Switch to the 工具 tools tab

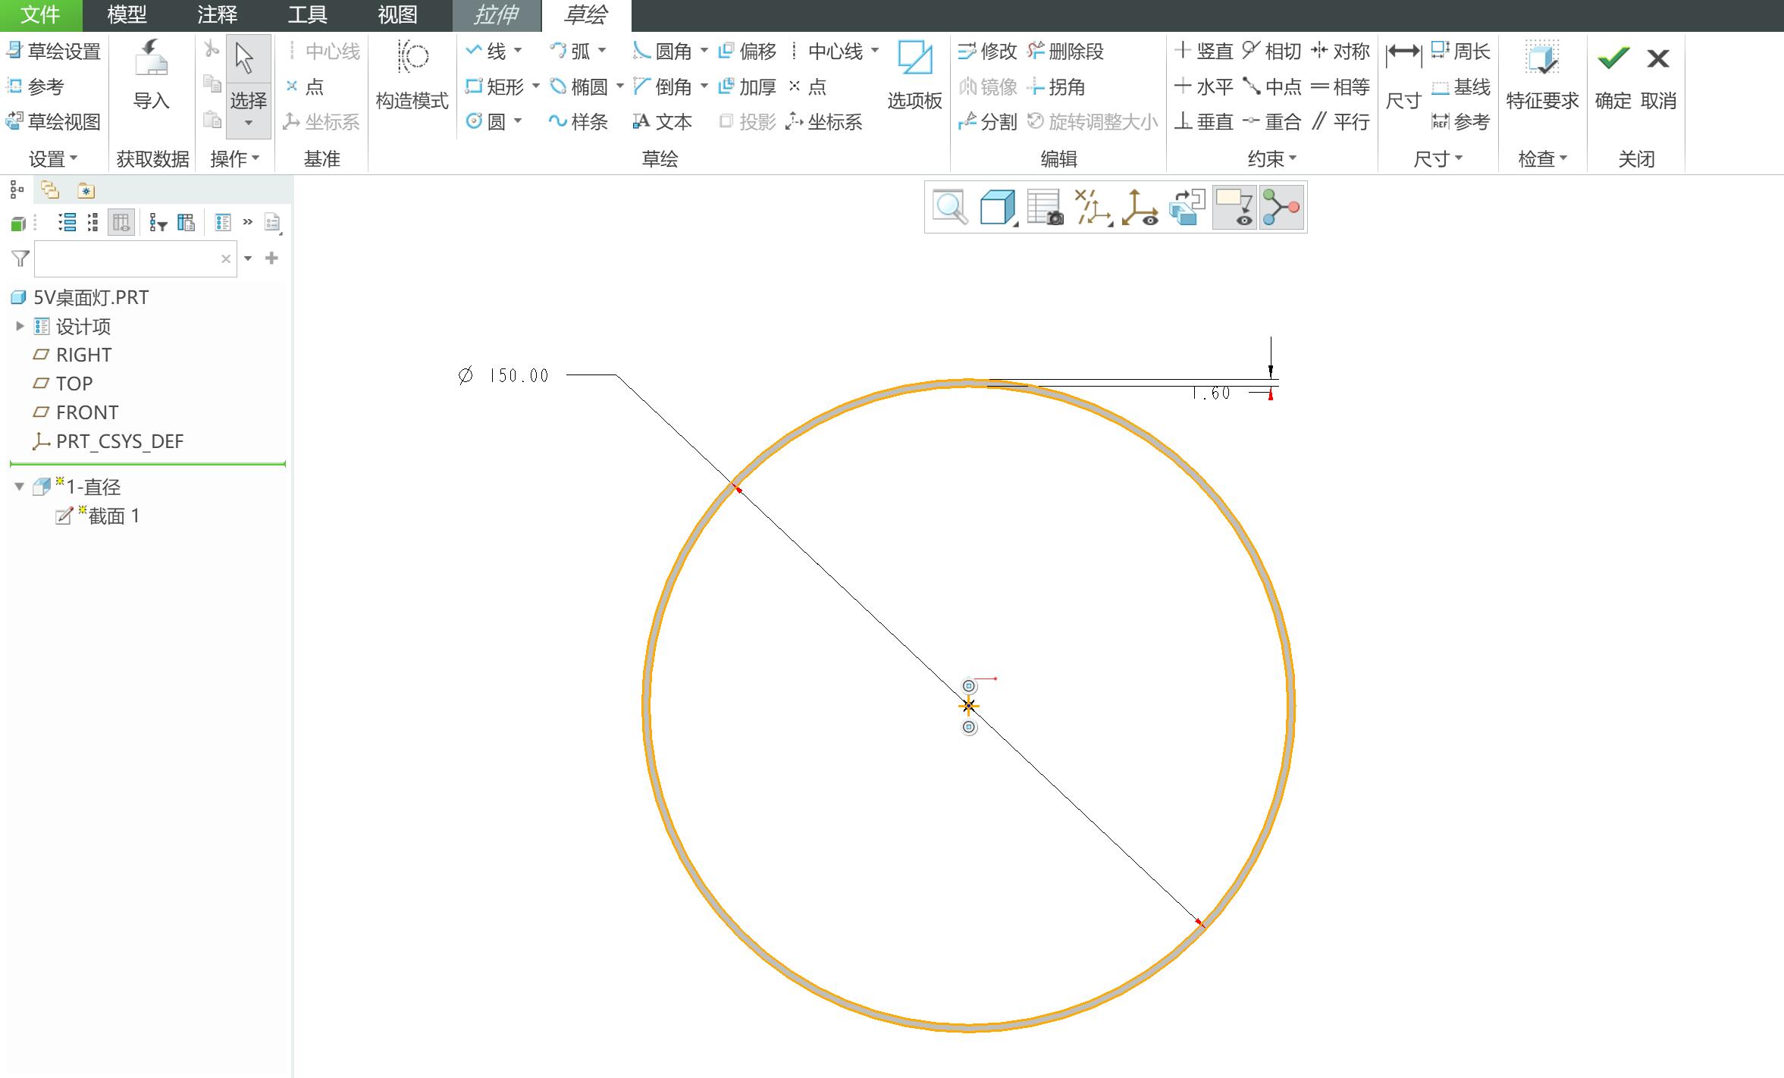pos(307,14)
